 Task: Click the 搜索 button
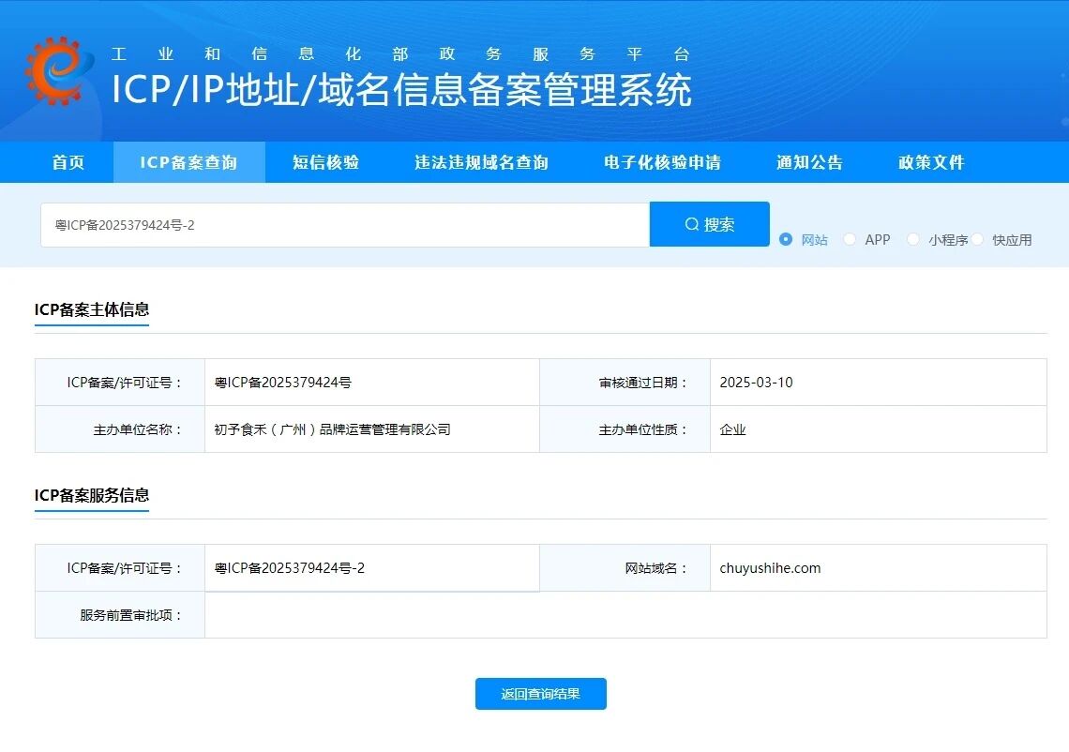[x=710, y=224]
